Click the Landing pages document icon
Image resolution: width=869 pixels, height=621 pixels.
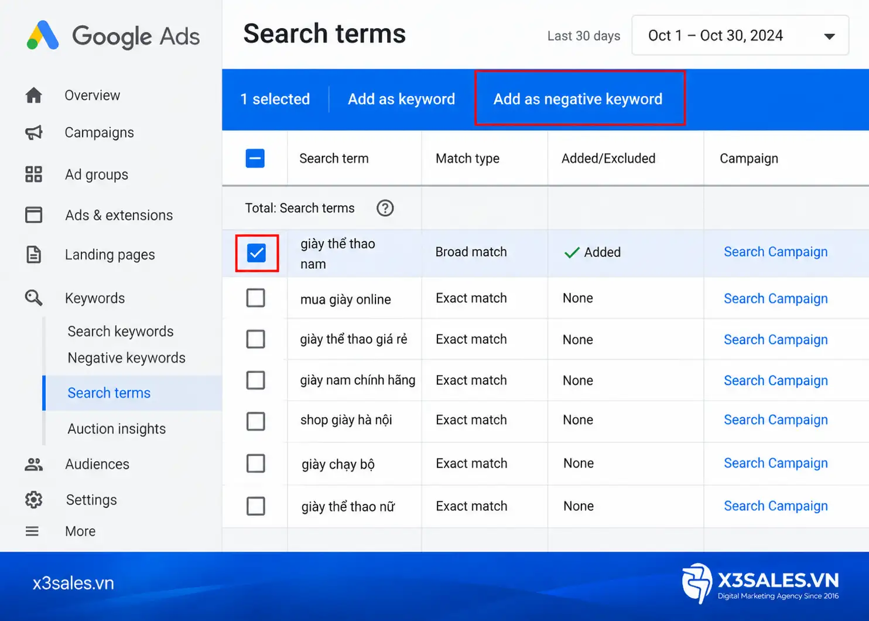point(34,255)
